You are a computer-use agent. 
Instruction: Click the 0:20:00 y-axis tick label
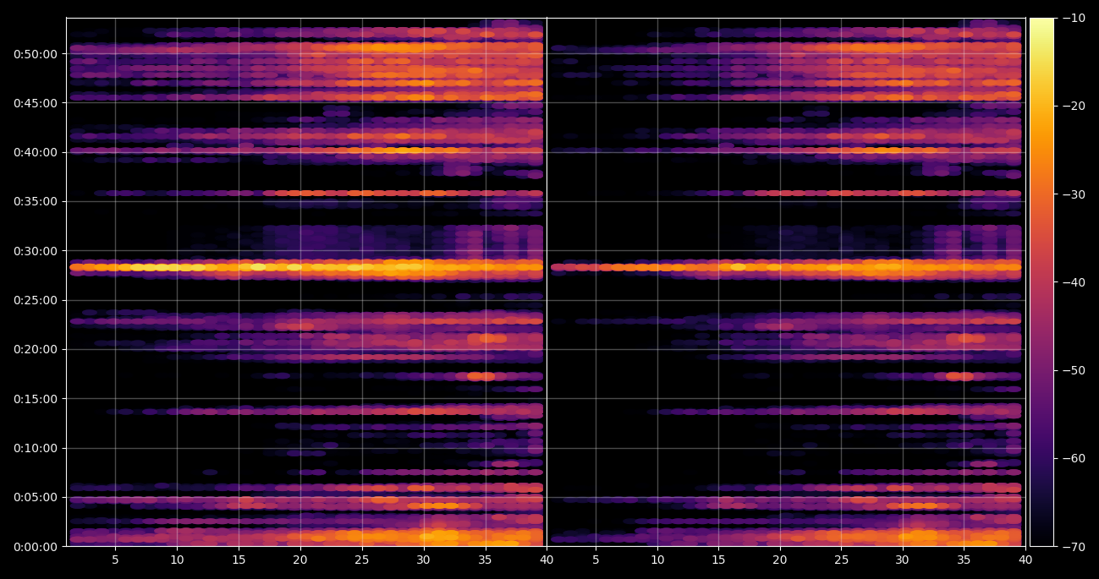pyautogui.click(x=36, y=350)
